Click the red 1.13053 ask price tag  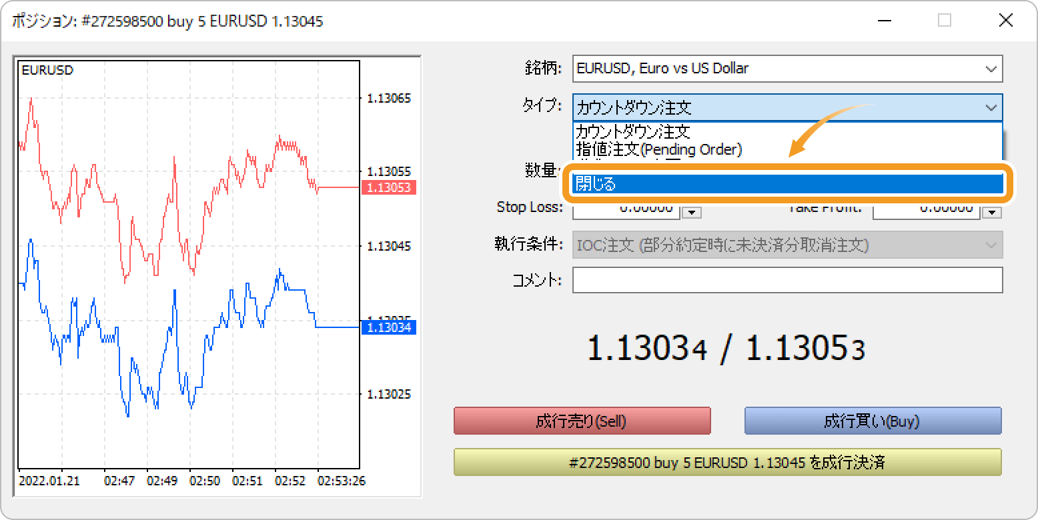[x=388, y=187]
